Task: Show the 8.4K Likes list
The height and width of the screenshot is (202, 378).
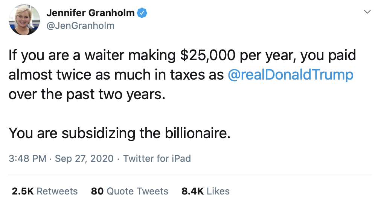Action: tap(205, 191)
